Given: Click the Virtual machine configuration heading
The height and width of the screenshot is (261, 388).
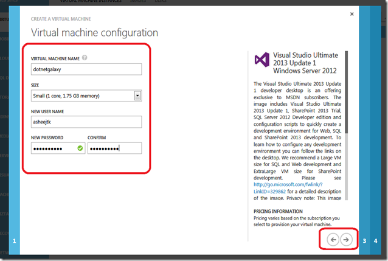Looking at the screenshot, I should tap(94, 33).
